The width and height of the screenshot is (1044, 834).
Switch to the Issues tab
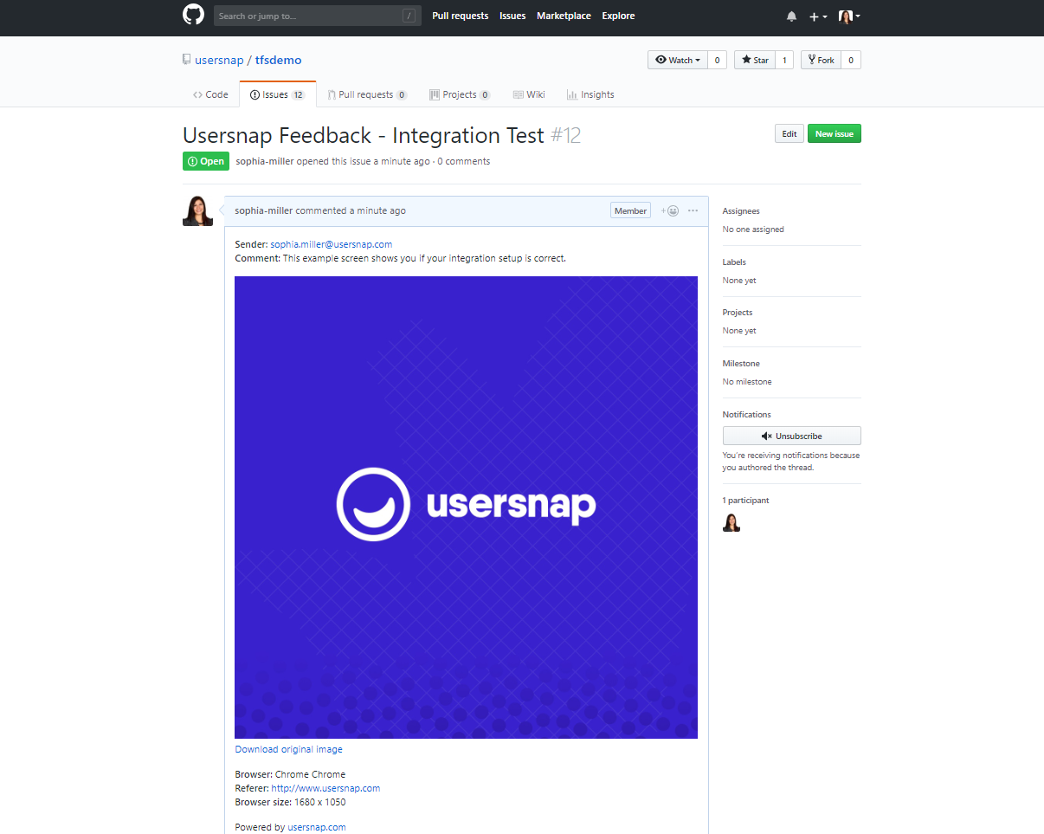point(278,94)
